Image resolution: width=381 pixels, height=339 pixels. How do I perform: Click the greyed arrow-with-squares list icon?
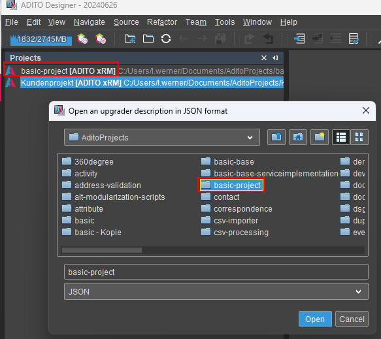coord(318,39)
